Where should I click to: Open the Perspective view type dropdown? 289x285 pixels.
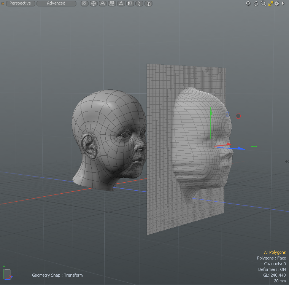(21, 3)
